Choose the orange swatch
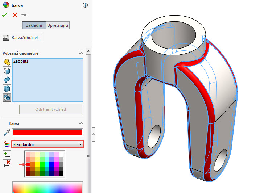The height and width of the screenshot is (193, 272). click(33, 164)
